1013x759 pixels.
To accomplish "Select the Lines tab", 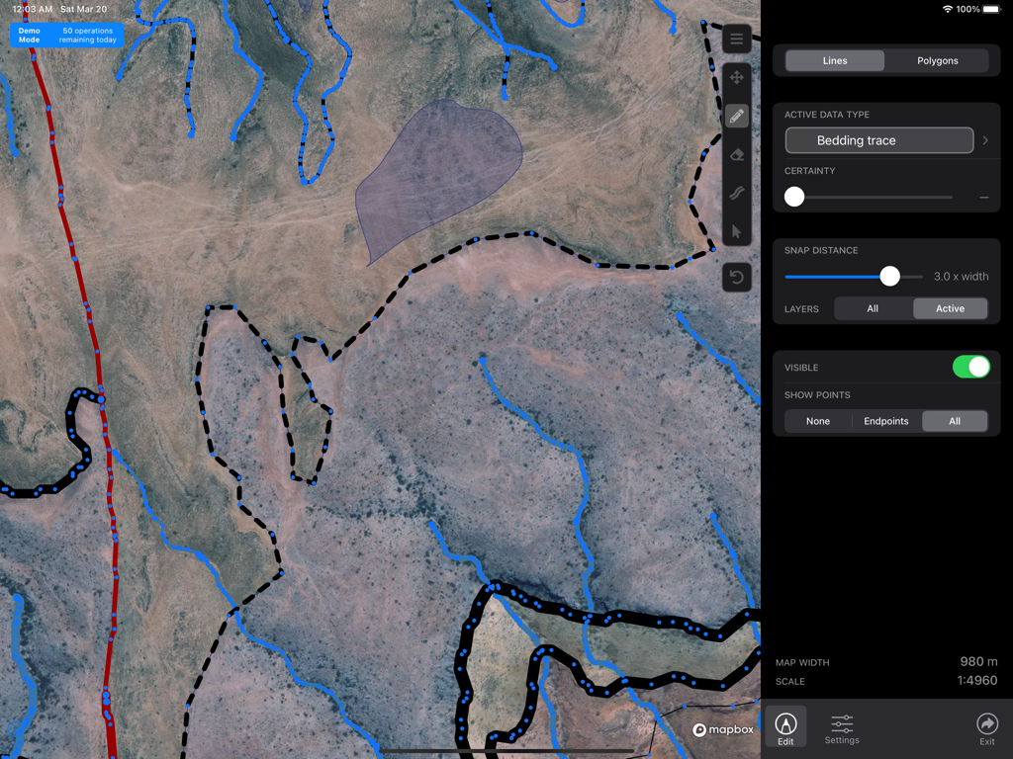I will tap(834, 60).
